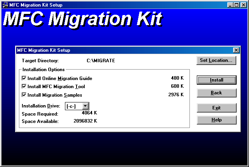Click the Installation Drive label
The width and height of the screenshot is (249, 167).
41,106
